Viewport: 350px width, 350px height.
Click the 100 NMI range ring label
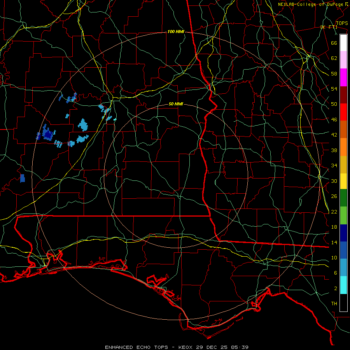pyautogui.click(x=176, y=31)
